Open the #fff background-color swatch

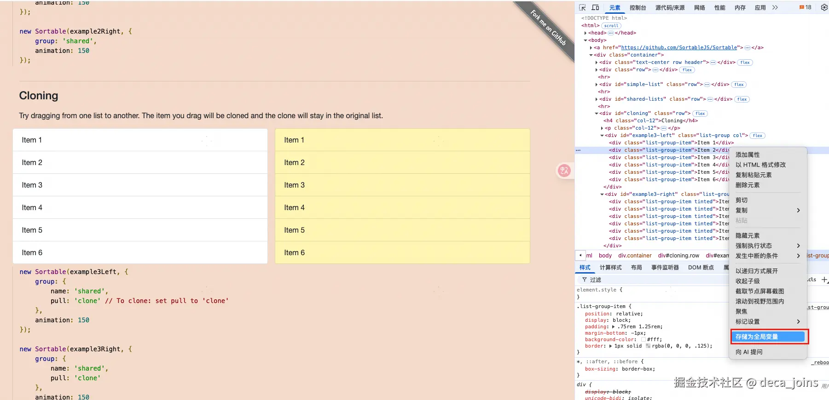pos(643,340)
